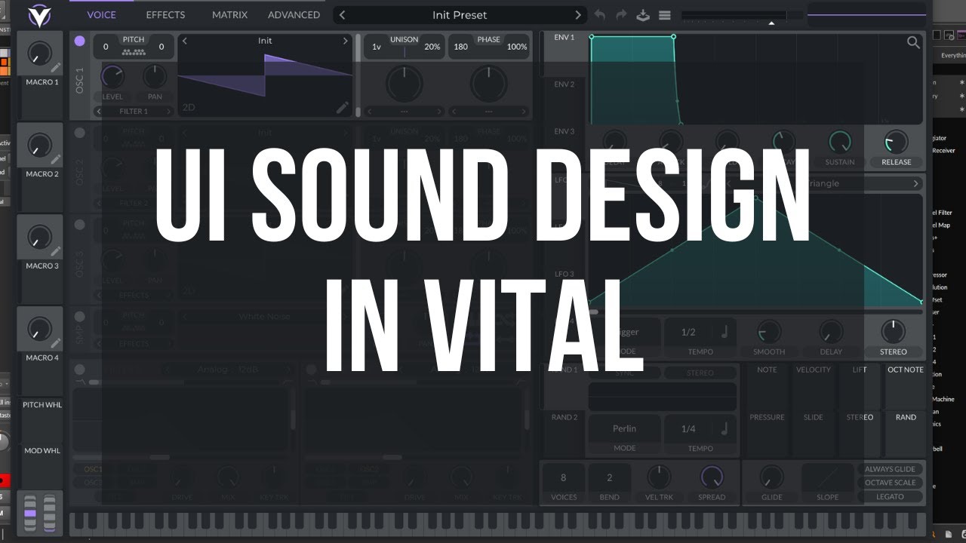The height and width of the screenshot is (543, 966).
Task: Click the RAND modulation source
Action: click(x=906, y=417)
